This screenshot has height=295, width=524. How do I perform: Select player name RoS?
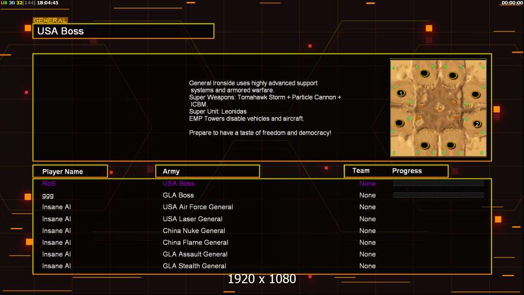[x=49, y=183]
